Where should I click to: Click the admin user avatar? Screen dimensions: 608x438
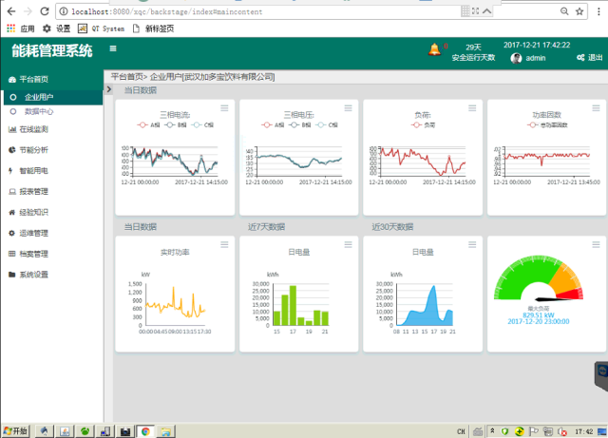click(517, 58)
